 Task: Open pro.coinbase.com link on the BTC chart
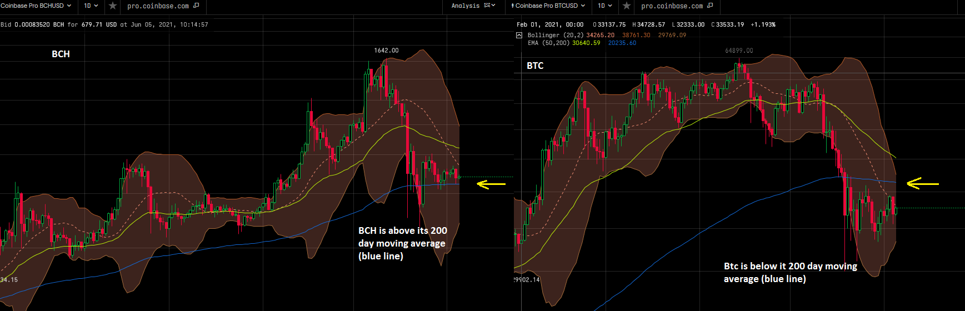coord(672,6)
